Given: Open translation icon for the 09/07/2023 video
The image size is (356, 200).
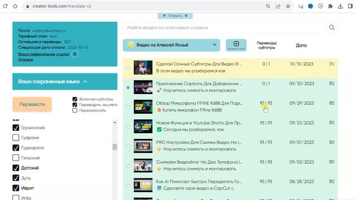Looking at the screenshot, I should coord(332,142).
